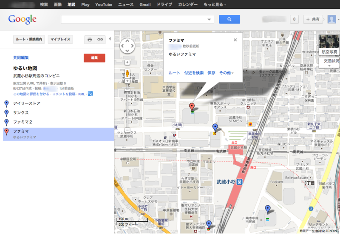The height and width of the screenshot is (238, 340).
Task: Select the highlighted ファミマ list entry
Action: tap(58, 134)
